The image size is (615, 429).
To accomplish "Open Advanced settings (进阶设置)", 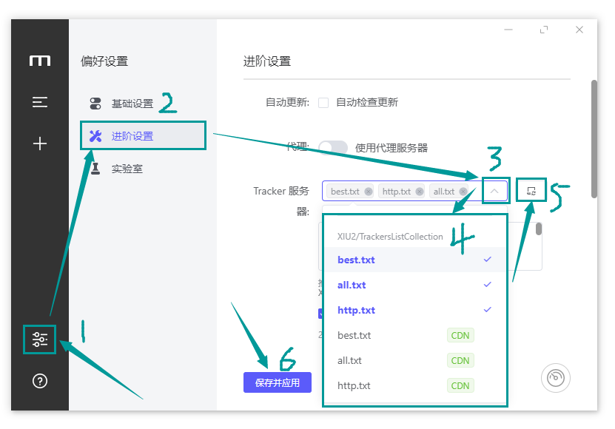I will pyautogui.click(x=143, y=136).
